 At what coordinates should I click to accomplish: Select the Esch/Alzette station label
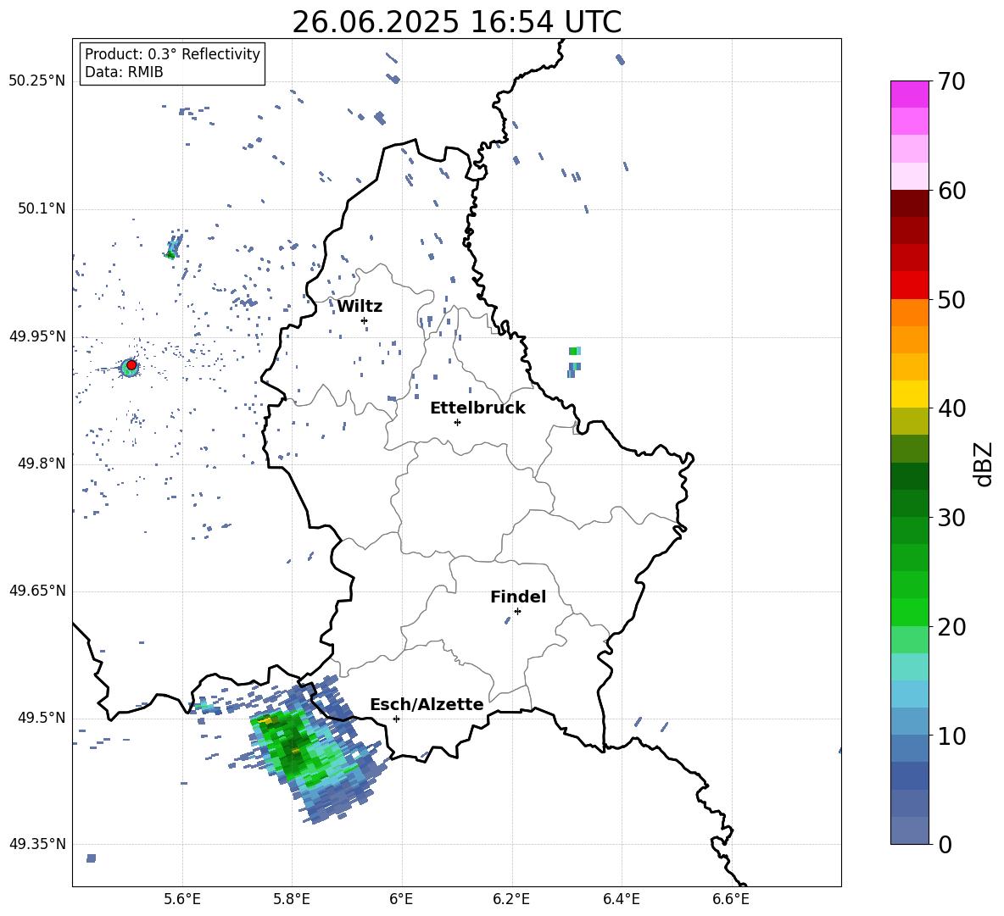(x=427, y=704)
